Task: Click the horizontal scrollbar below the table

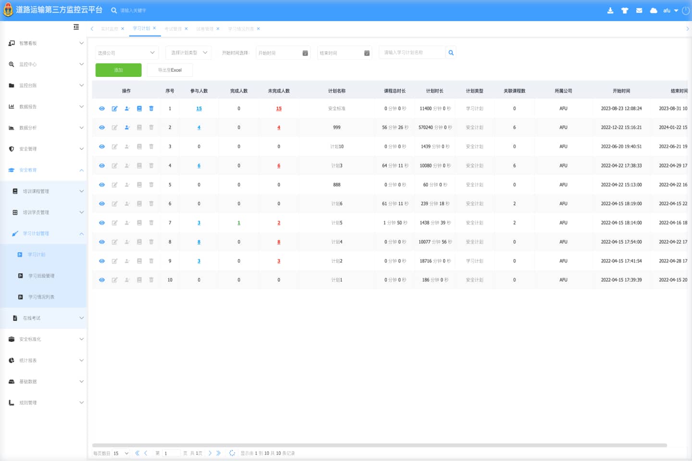Action: coord(380,445)
